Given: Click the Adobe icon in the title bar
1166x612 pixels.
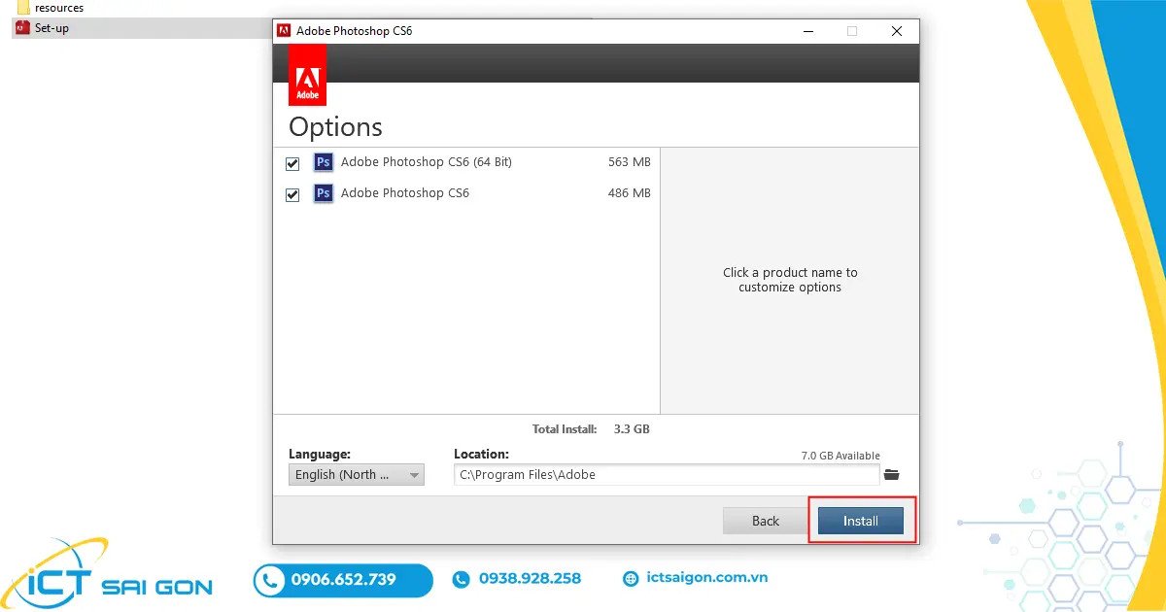Looking at the screenshot, I should tap(284, 30).
